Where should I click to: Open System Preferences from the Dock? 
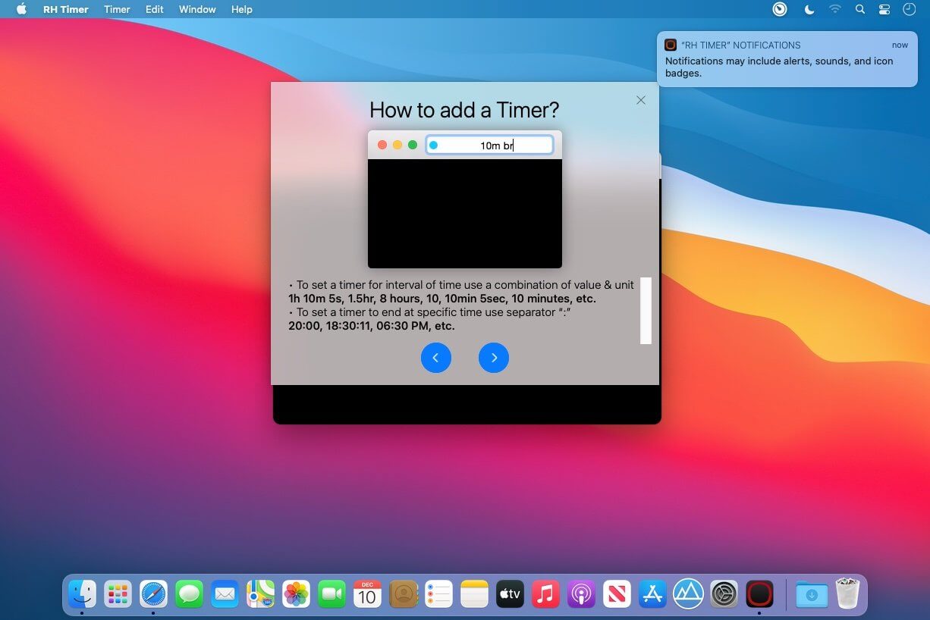724,594
